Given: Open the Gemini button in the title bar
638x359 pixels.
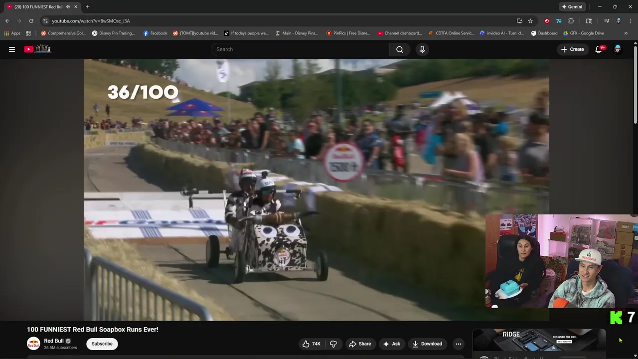Looking at the screenshot, I should 571,6.
